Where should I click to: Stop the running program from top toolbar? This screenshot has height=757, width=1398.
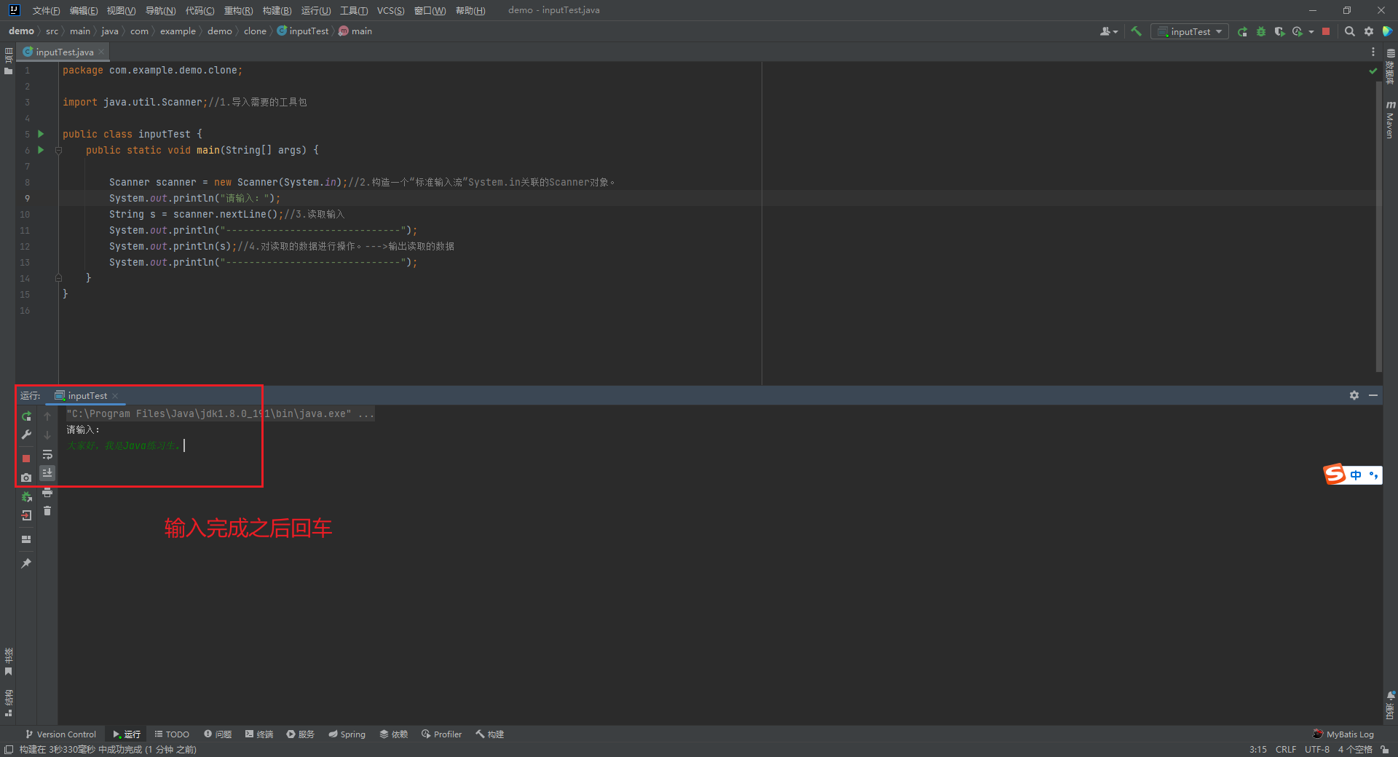click(1326, 31)
